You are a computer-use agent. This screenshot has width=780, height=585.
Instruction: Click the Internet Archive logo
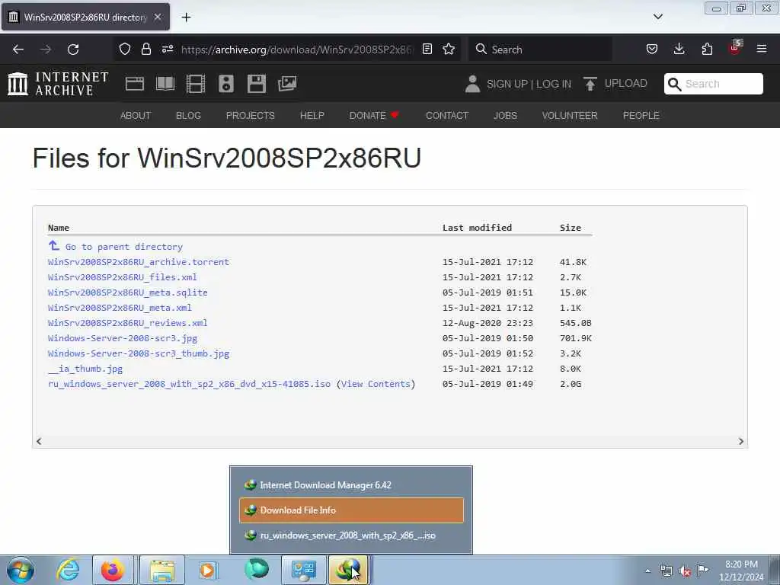tap(58, 84)
